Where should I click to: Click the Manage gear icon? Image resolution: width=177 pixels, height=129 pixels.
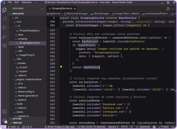point(4,120)
